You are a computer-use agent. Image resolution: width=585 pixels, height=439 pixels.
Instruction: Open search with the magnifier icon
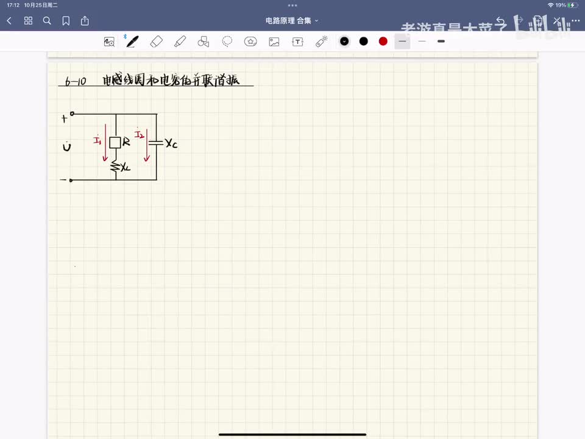[x=47, y=21]
